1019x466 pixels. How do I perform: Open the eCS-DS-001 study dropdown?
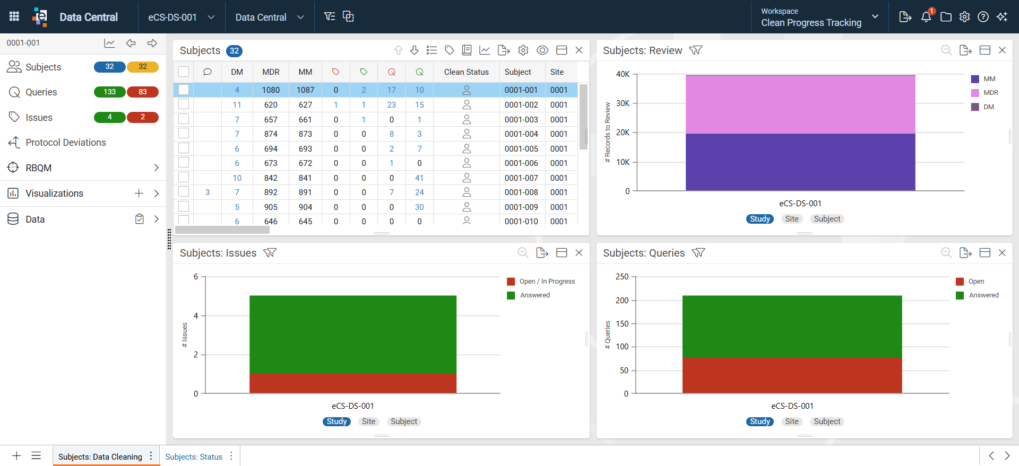(x=181, y=17)
